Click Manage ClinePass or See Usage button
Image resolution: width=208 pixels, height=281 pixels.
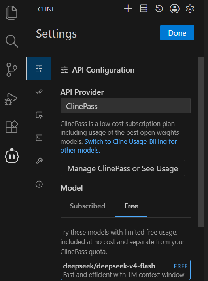point(123,168)
